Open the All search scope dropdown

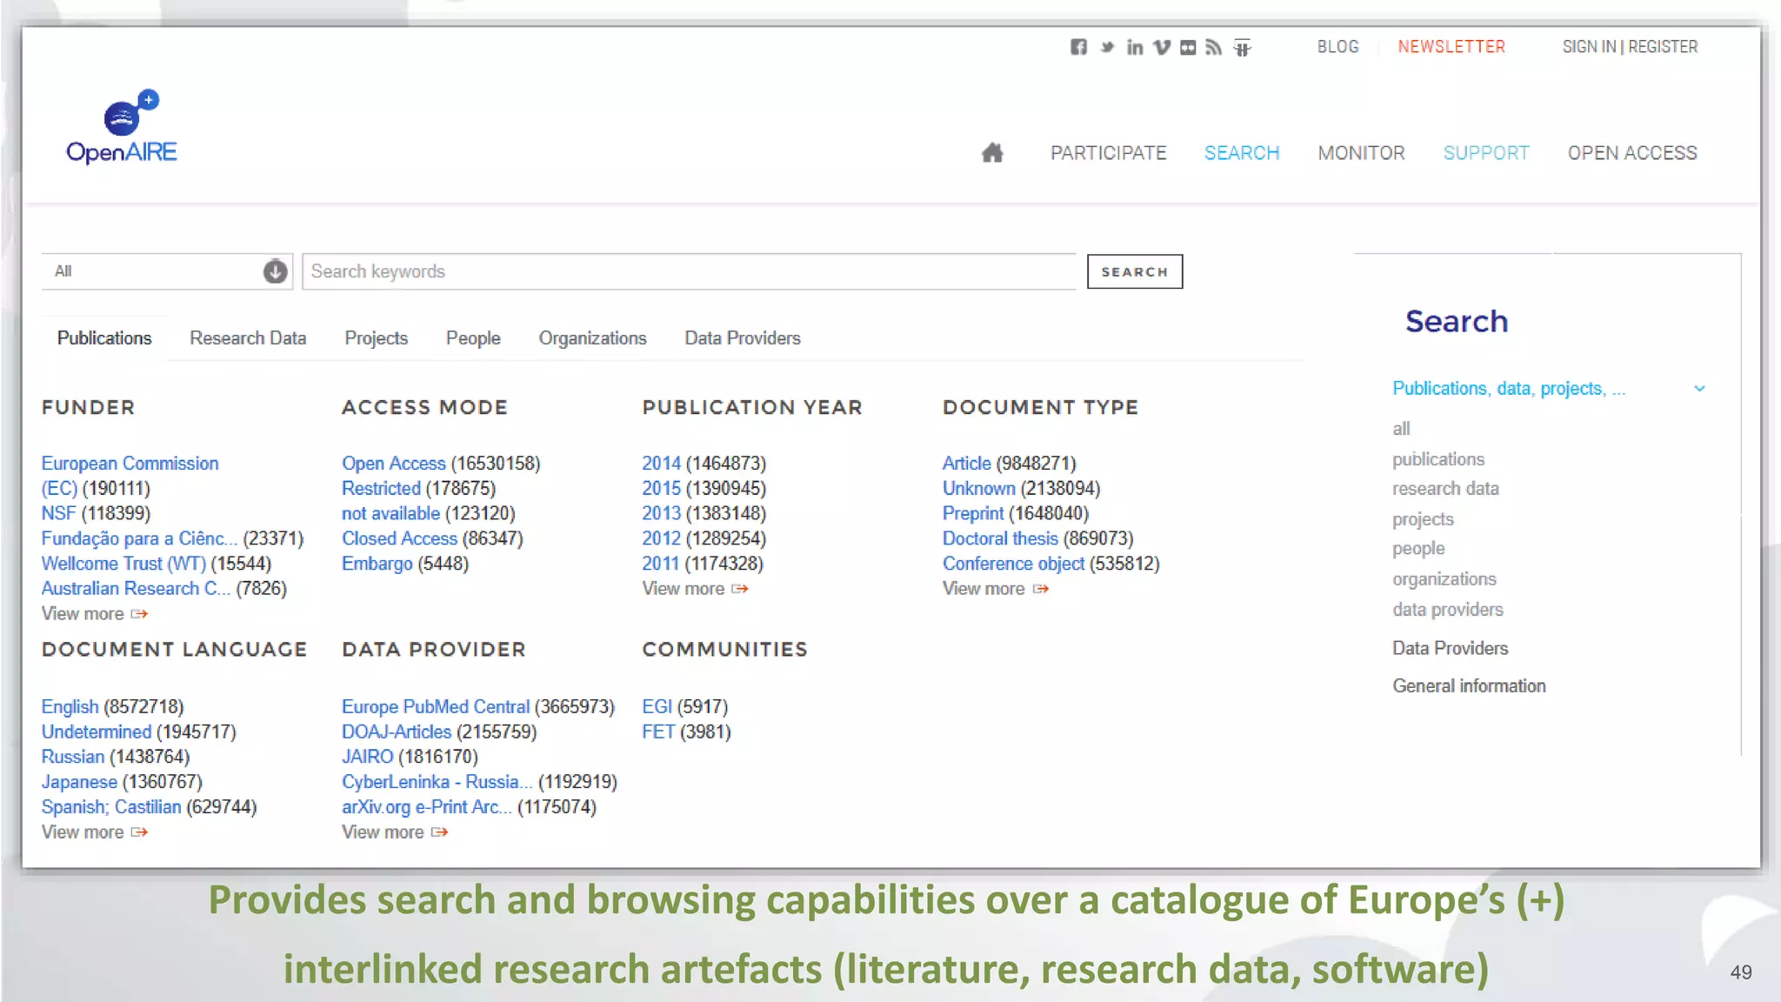coord(166,271)
